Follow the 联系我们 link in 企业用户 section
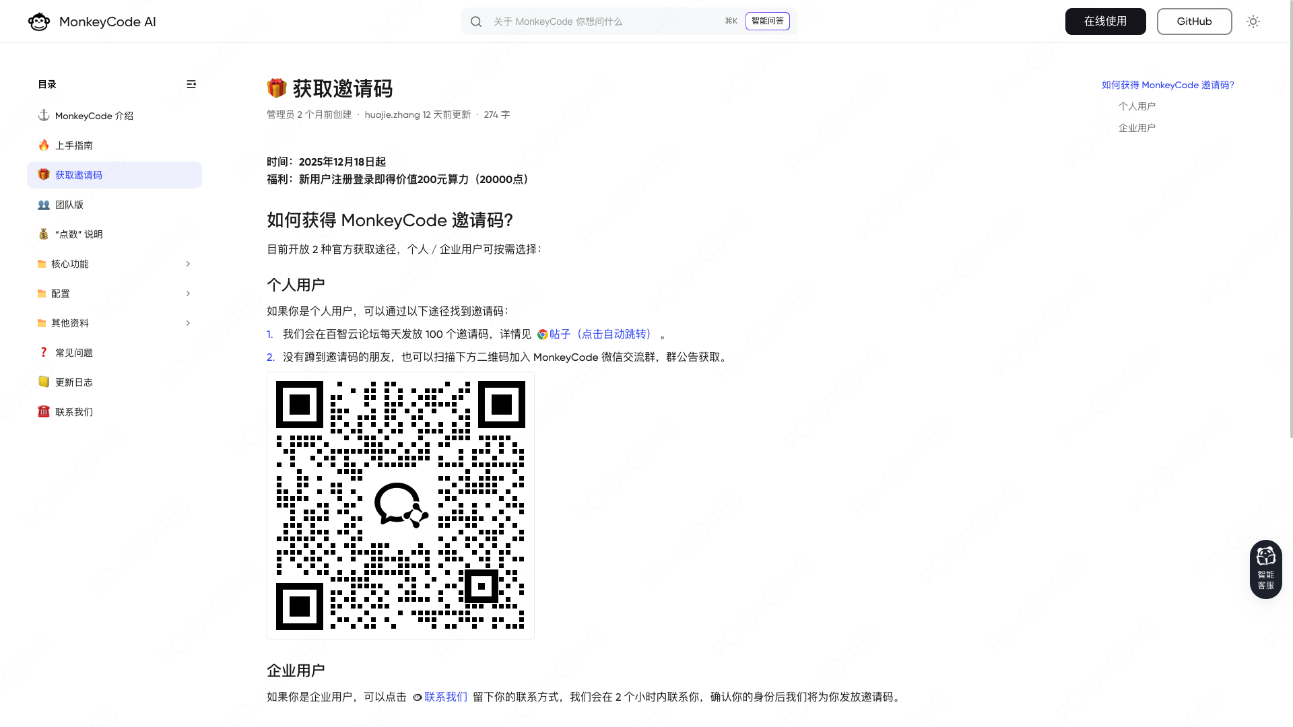Viewport: 1293px width, 727px height. 446,697
